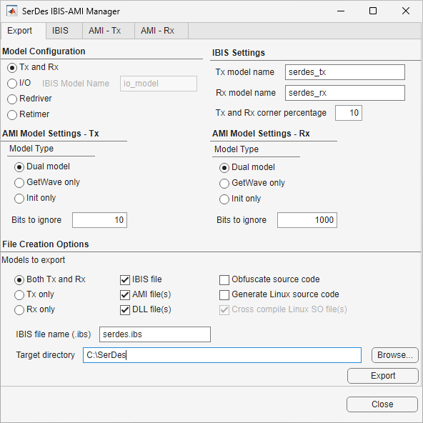
Task: Choose Init only for AMI Tx
Action: pos(19,199)
